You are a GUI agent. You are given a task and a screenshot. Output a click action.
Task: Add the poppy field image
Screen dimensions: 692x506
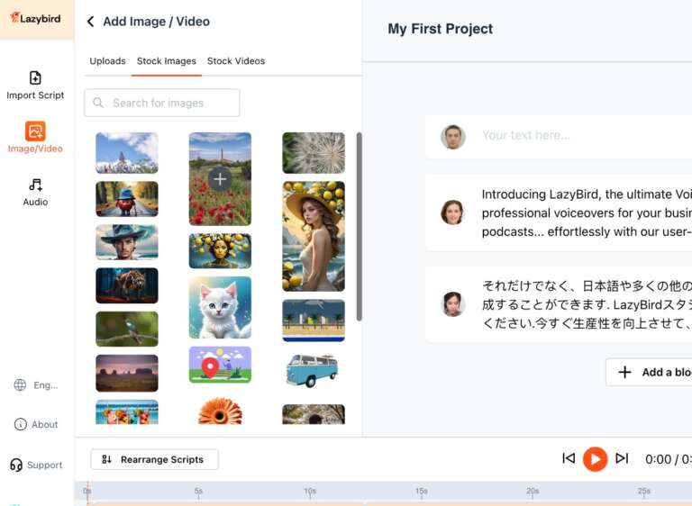[220, 179]
